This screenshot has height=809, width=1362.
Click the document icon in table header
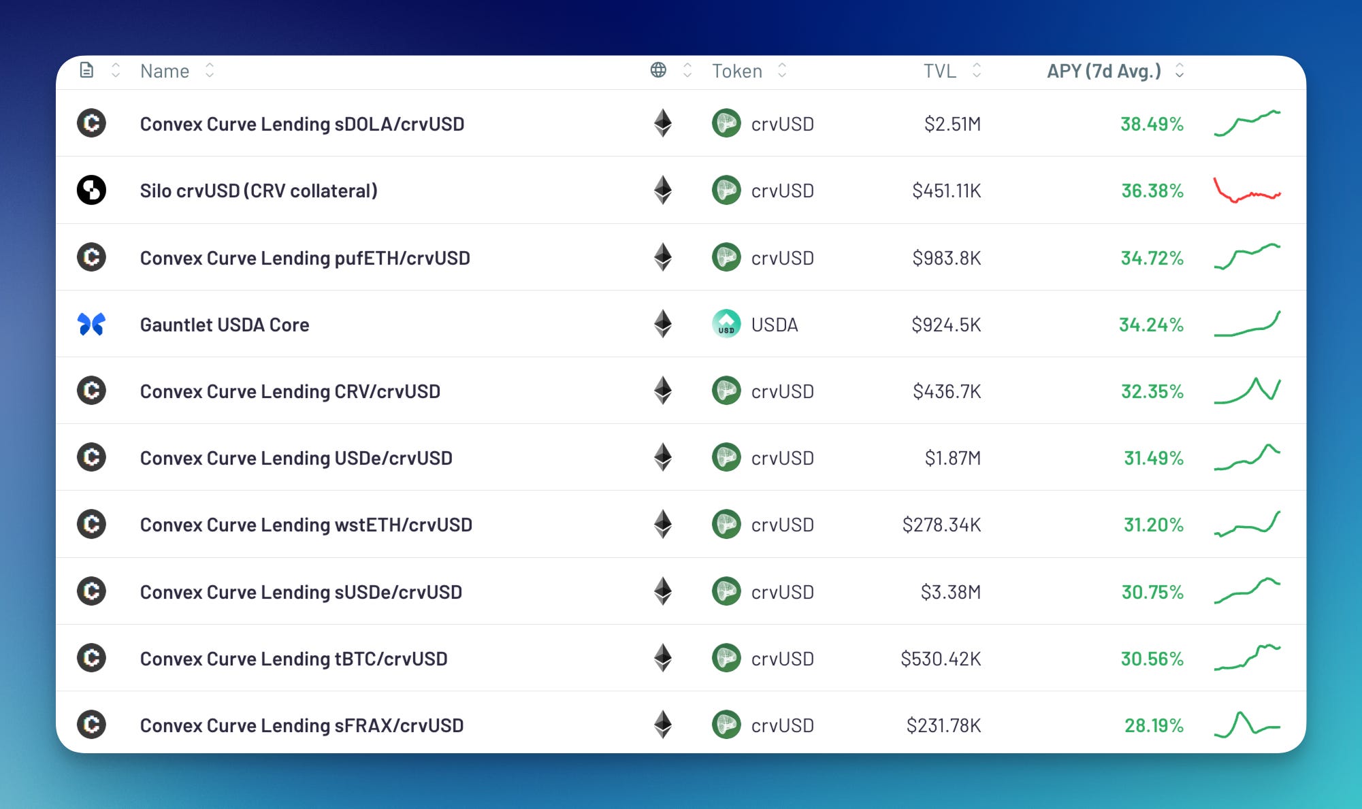[86, 70]
